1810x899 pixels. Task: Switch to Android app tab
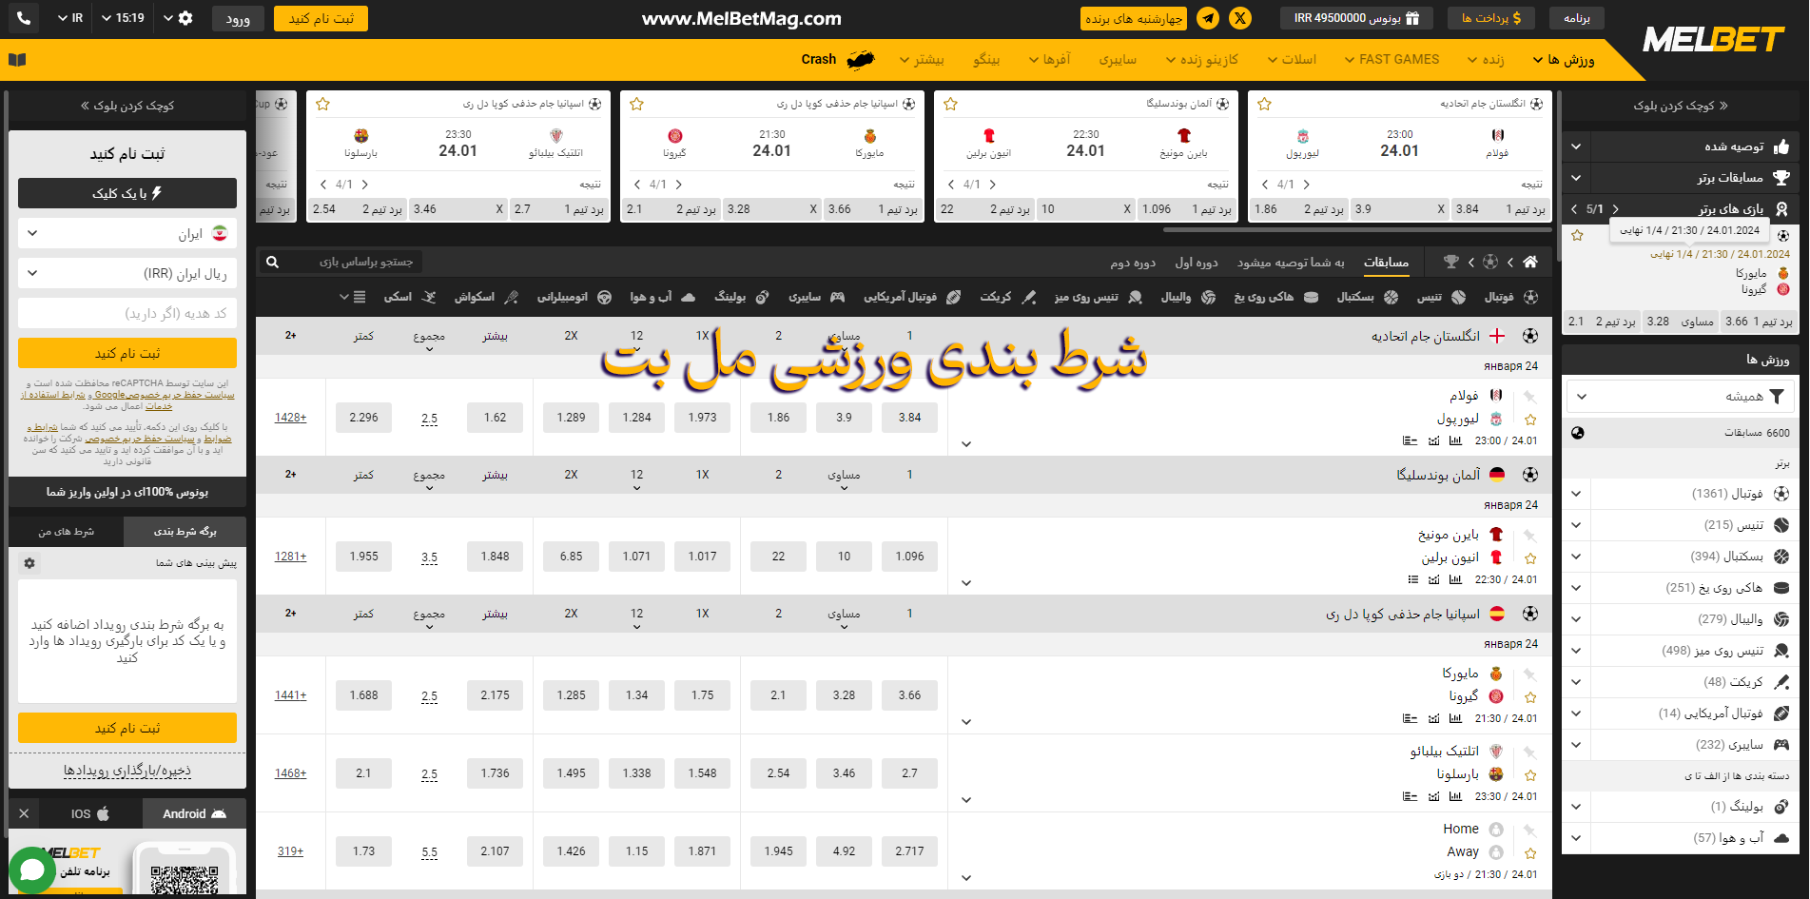click(x=194, y=813)
